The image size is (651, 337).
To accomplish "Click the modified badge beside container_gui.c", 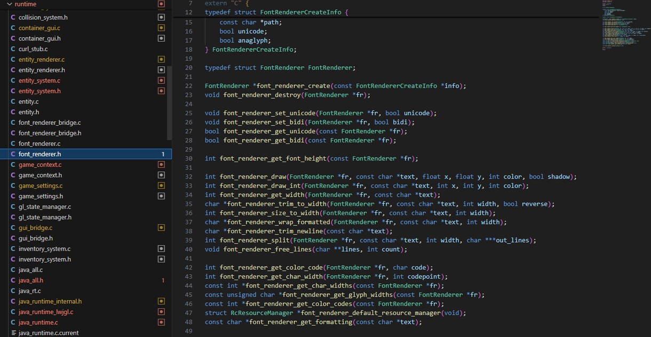I will click(x=161, y=28).
